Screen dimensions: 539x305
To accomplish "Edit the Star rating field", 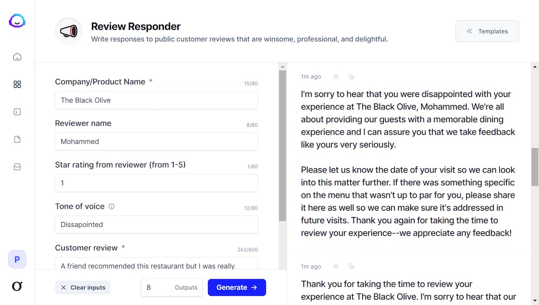I will click(x=156, y=183).
